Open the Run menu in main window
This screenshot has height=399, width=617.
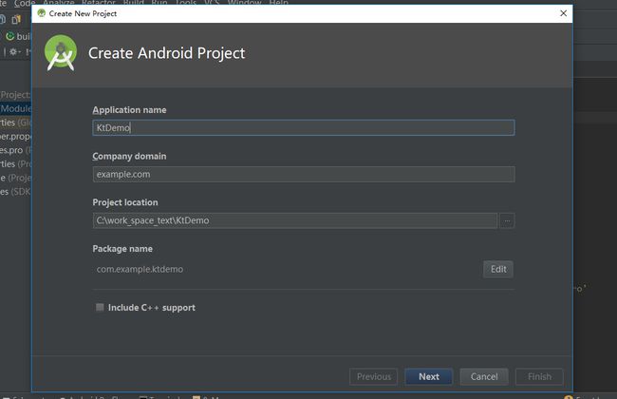159,3
